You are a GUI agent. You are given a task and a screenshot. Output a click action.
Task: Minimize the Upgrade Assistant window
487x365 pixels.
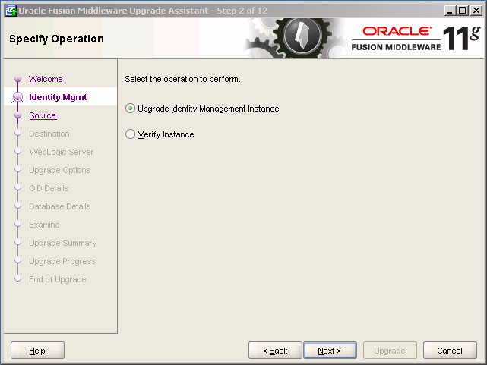(x=449, y=11)
